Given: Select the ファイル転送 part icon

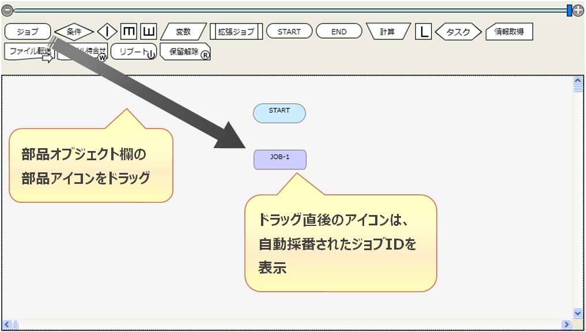Looking at the screenshot, I should click(x=29, y=52).
